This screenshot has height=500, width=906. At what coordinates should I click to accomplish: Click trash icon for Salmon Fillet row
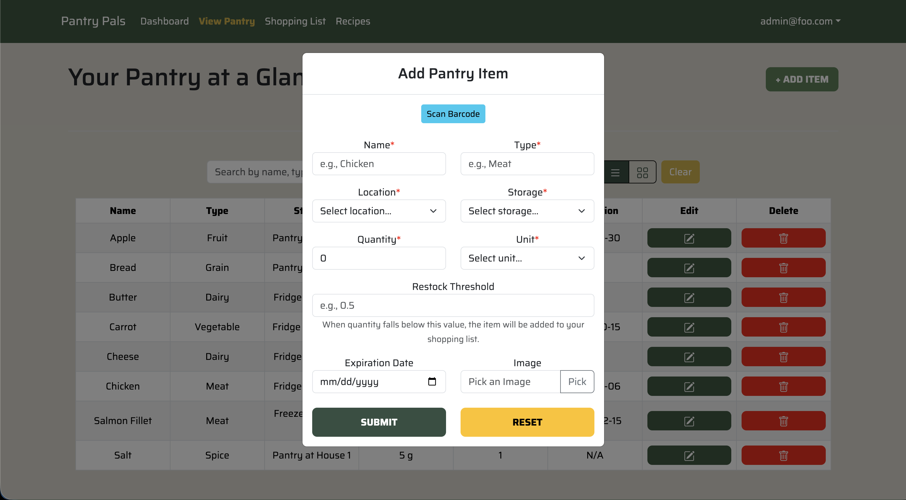pyautogui.click(x=783, y=421)
